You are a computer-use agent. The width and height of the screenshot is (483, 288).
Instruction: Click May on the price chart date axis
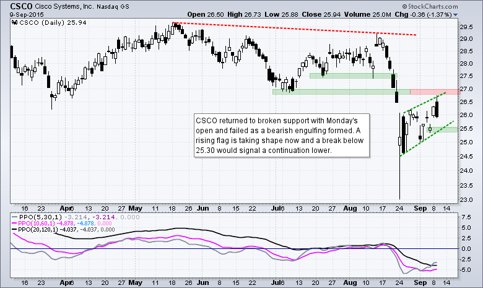pyautogui.click(x=135, y=209)
